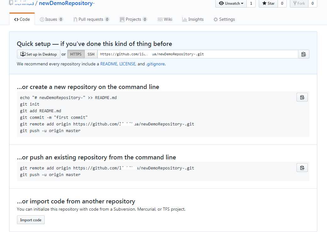Screen dimensions: 327x232
Task: Copy the HTTPS clone URL to clipboard
Action: pyautogui.click(x=303, y=54)
